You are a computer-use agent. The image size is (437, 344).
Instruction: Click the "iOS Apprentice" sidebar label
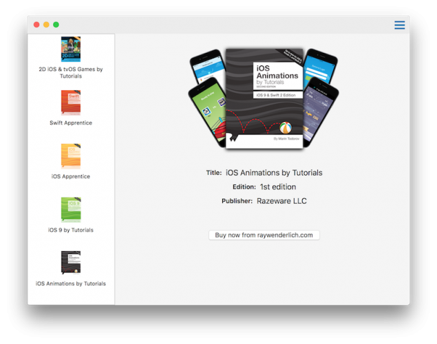[70, 177]
